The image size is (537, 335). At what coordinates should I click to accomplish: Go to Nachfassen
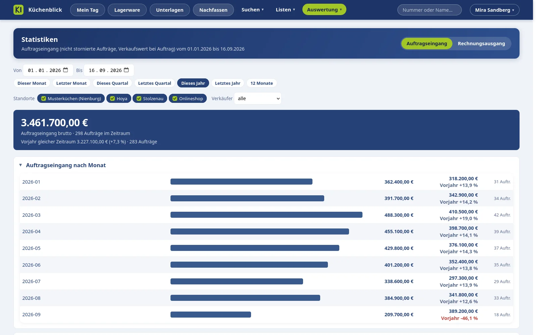213,10
